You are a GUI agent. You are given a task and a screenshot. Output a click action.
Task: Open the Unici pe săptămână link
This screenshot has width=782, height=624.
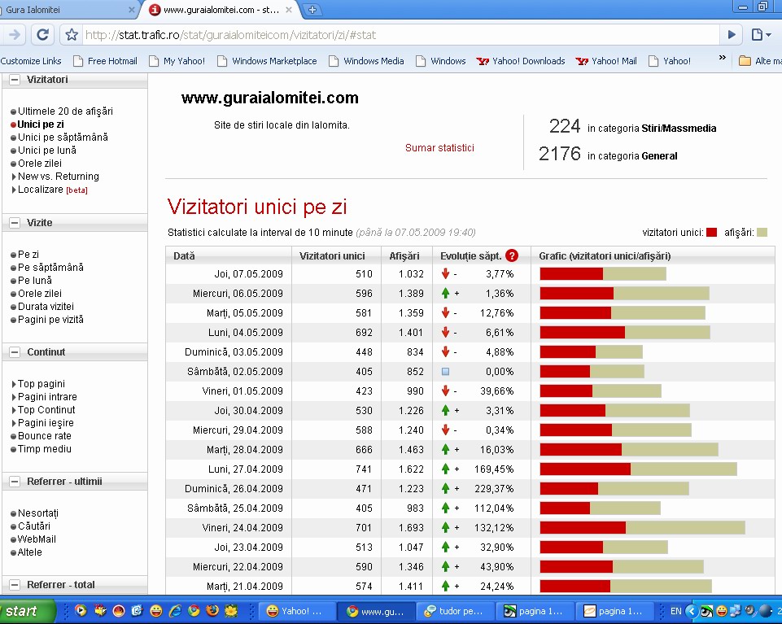tap(63, 137)
